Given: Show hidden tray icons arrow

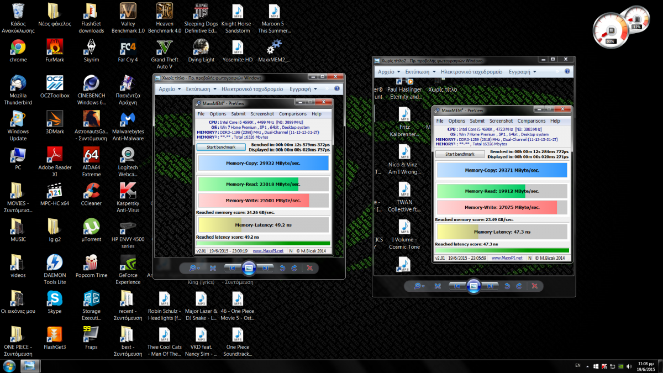Looking at the screenshot, I should pos(587,365).
